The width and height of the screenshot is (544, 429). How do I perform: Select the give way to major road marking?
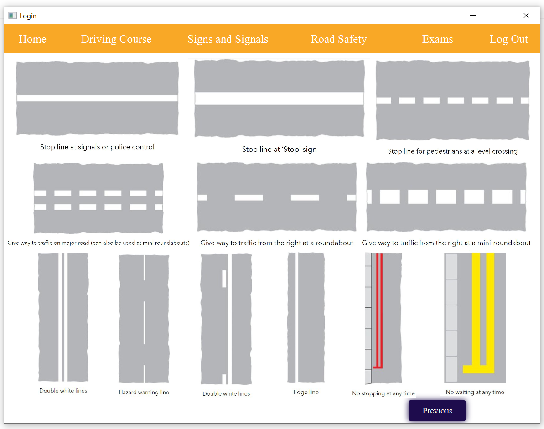coord(98,198)
